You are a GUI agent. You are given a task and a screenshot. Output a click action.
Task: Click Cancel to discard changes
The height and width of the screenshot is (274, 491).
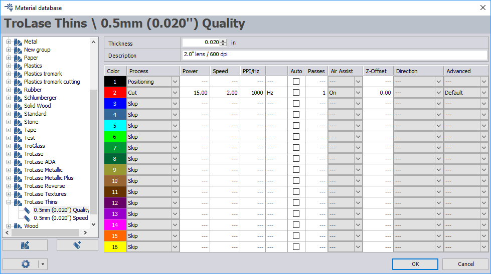(465, 264)
